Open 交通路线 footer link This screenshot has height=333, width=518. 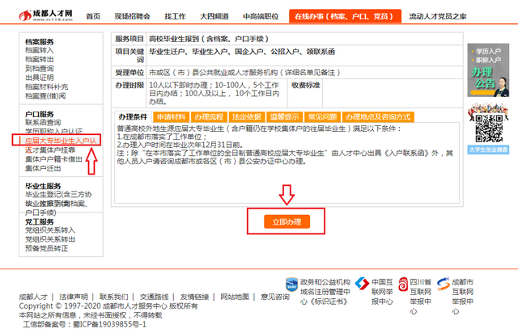[154, 297]
